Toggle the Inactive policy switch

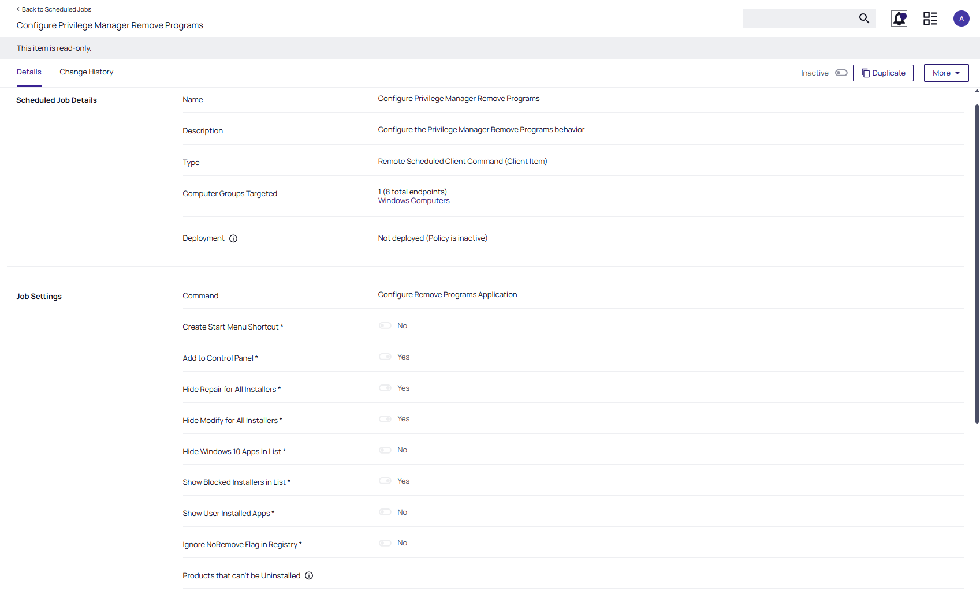841,73
